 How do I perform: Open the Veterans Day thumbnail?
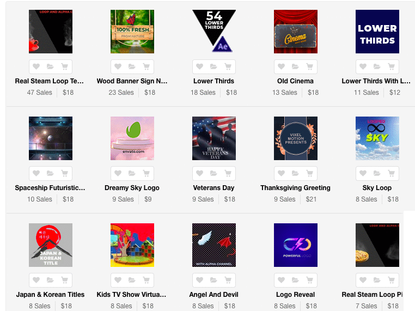(x=214, y=138)
